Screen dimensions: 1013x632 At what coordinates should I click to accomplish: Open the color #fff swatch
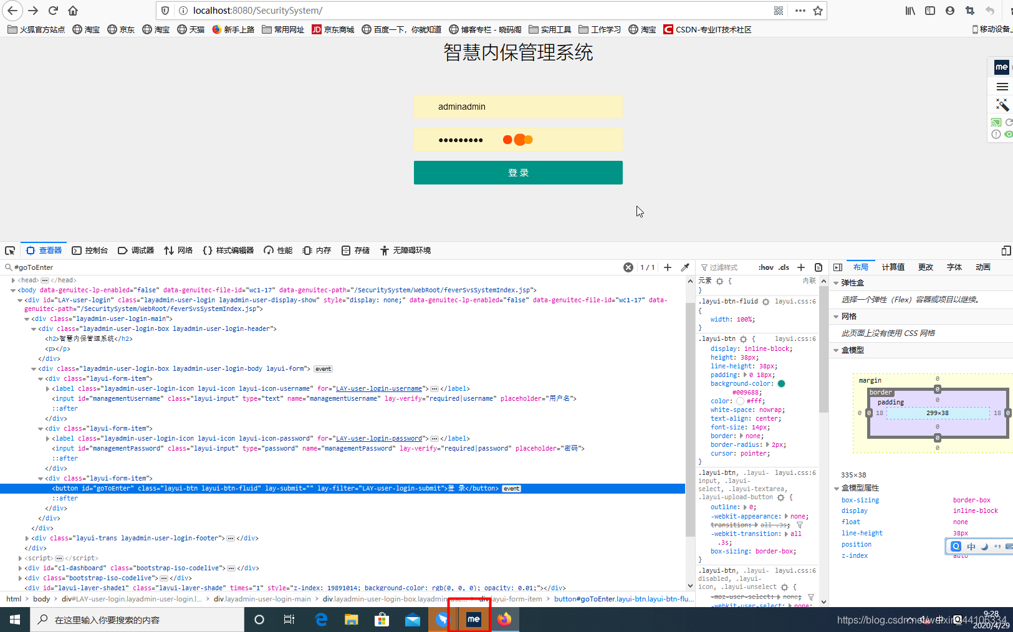point(741,401)
